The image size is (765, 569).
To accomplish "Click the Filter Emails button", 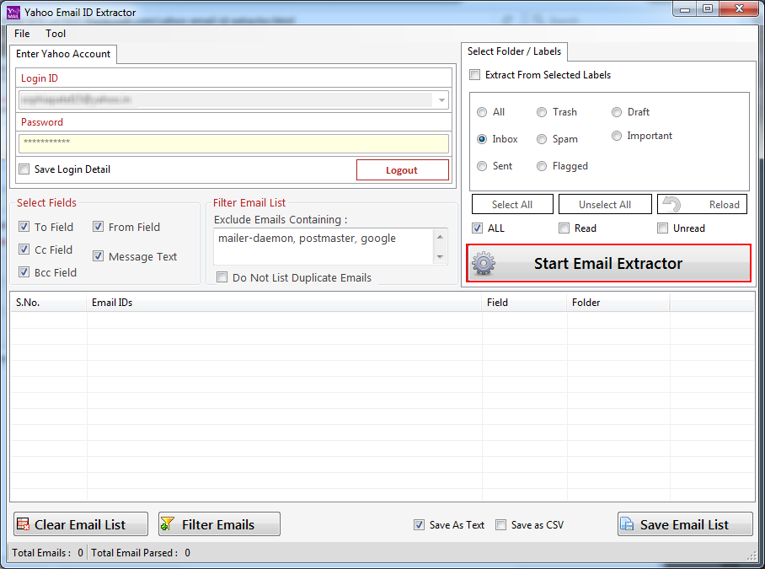I will 220,524.
